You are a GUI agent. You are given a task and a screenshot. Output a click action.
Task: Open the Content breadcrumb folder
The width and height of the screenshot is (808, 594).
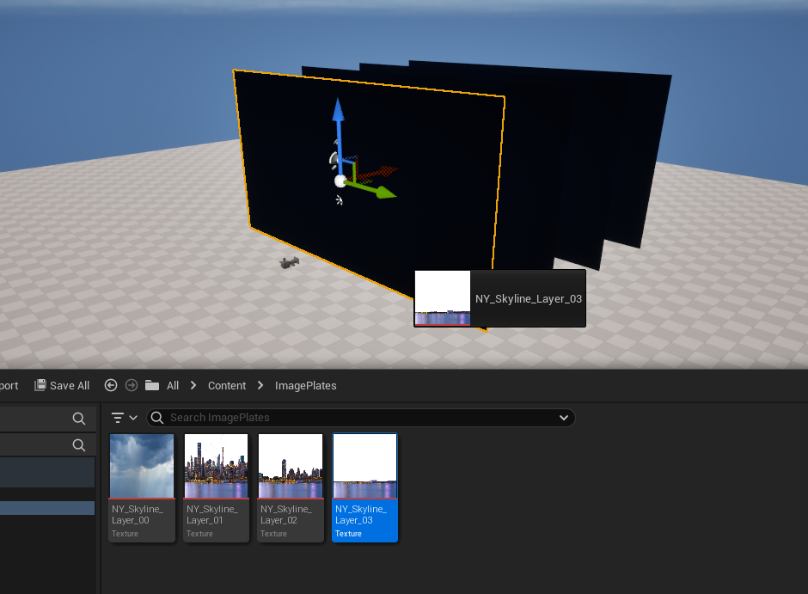pos(227,385)
